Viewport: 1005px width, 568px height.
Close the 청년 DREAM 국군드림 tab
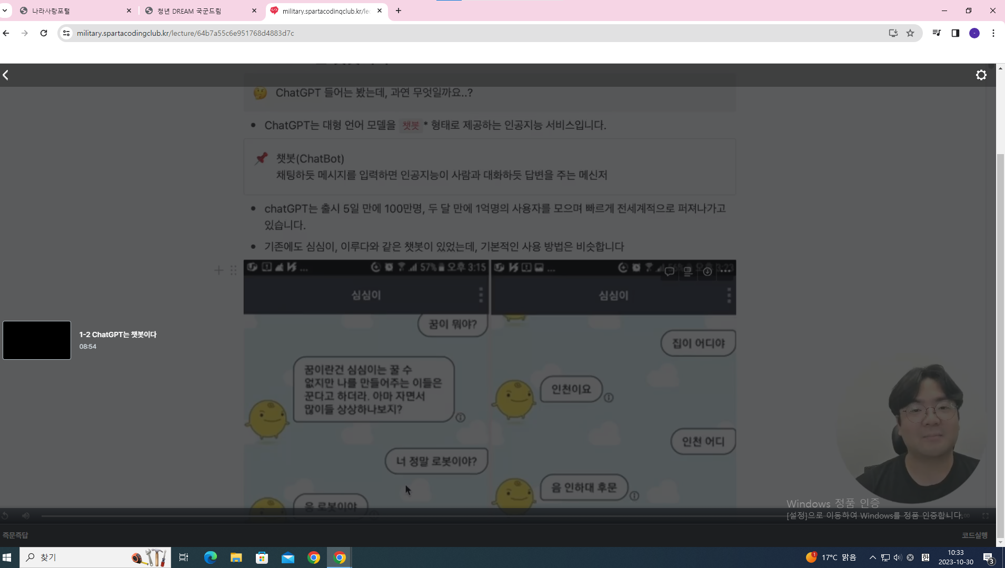pyautogui.click(x=254, y=11)
